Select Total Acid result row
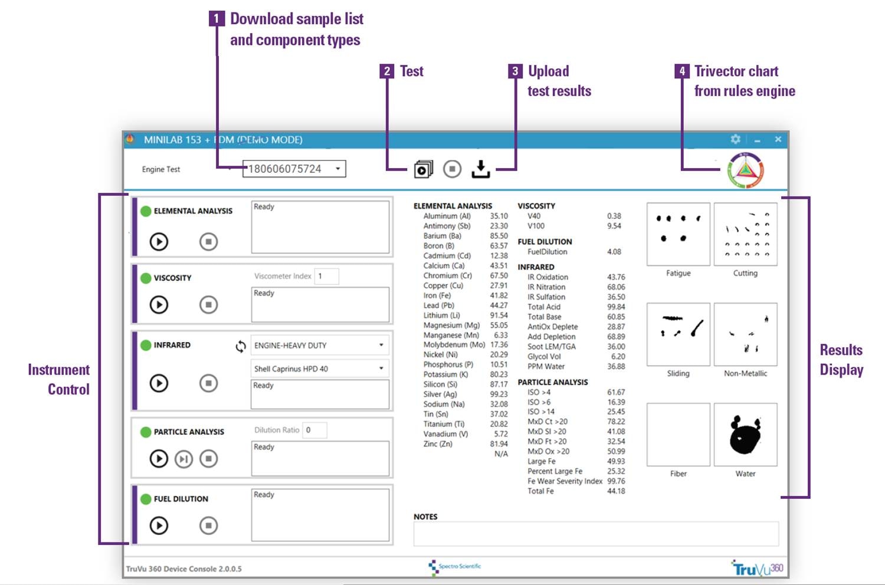Screen dimensions: 885x585 pos(576,307)
